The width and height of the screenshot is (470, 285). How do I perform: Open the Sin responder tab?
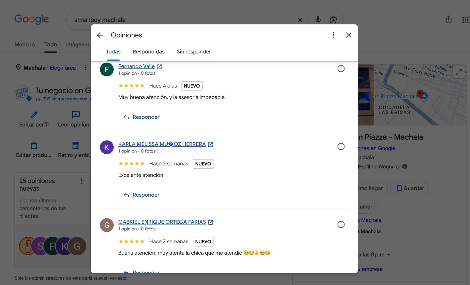[x=194, y=52]
